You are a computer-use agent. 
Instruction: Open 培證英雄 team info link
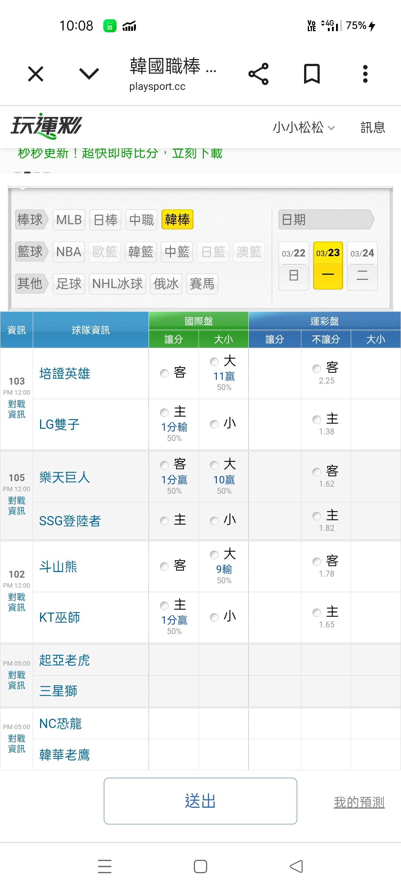(65, 373)
